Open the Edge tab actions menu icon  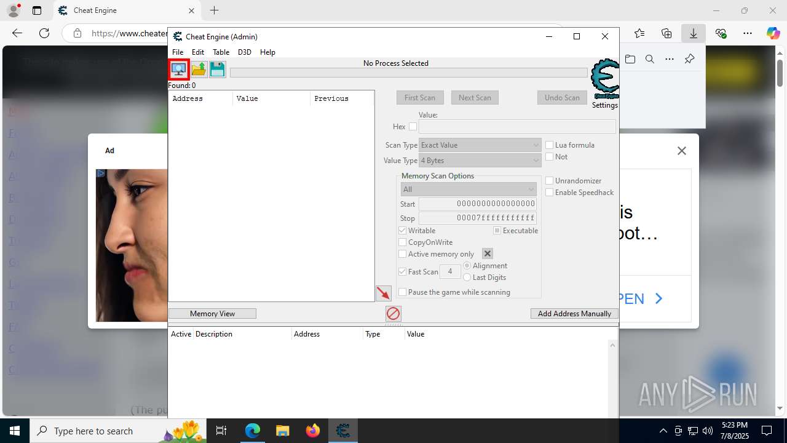[37, 10]
